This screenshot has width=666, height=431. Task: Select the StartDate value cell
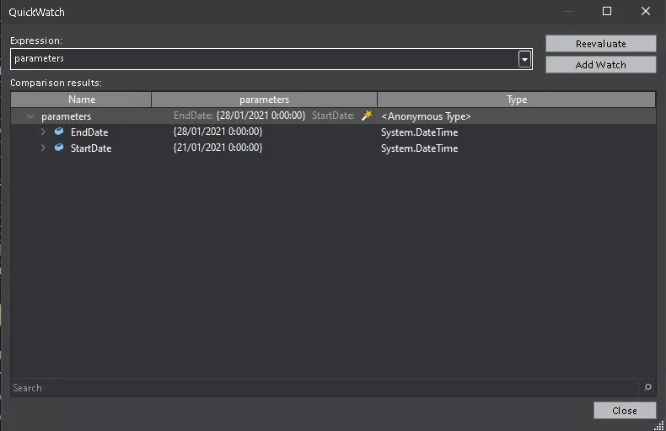click(218, 148)
